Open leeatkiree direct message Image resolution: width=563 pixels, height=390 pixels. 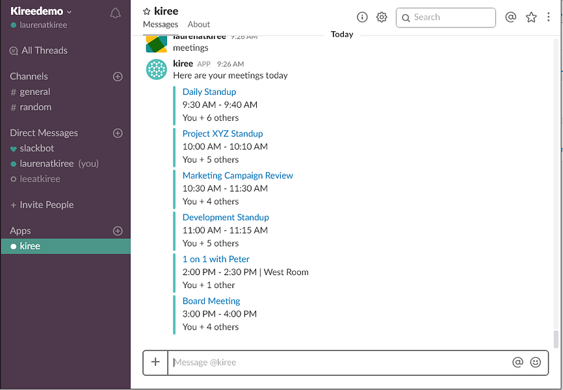click(x=35, y=179)
